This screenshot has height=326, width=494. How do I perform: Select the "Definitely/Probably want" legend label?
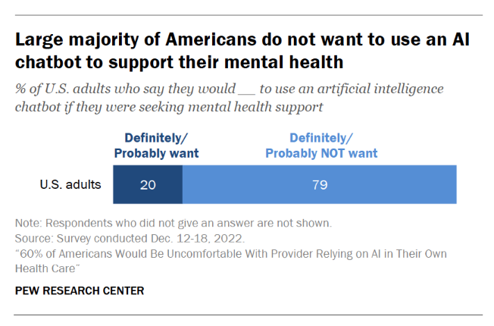coord(156,146)
